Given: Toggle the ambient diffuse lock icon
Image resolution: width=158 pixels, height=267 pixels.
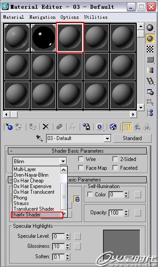Looking at the screenshot, I should (77, 199).
